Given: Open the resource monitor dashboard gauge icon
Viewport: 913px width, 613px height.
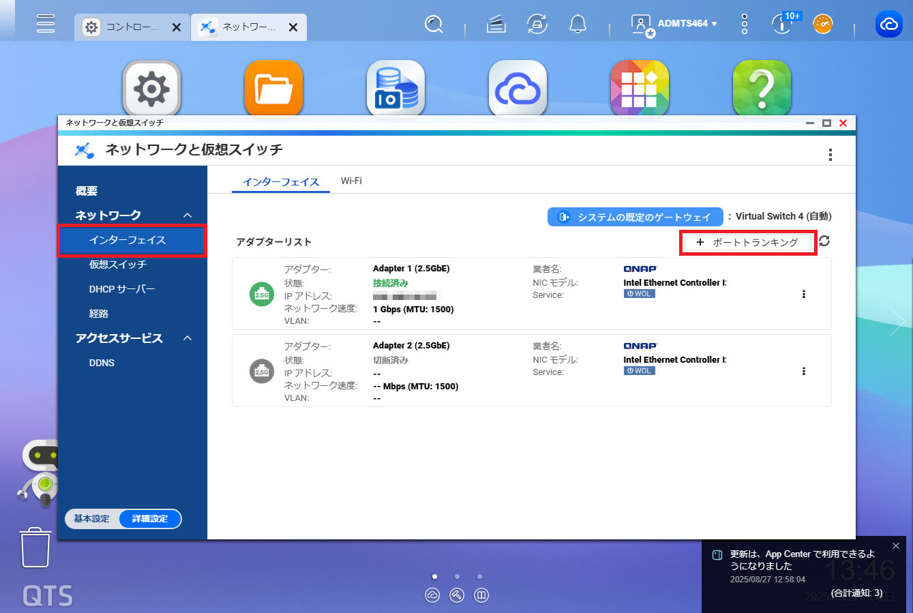Looking at the screenshot, I should point(823,25).
